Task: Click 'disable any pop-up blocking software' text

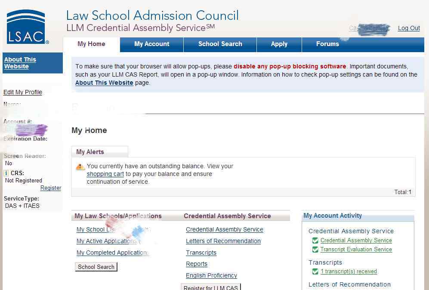Action: [x=290, y=67]
